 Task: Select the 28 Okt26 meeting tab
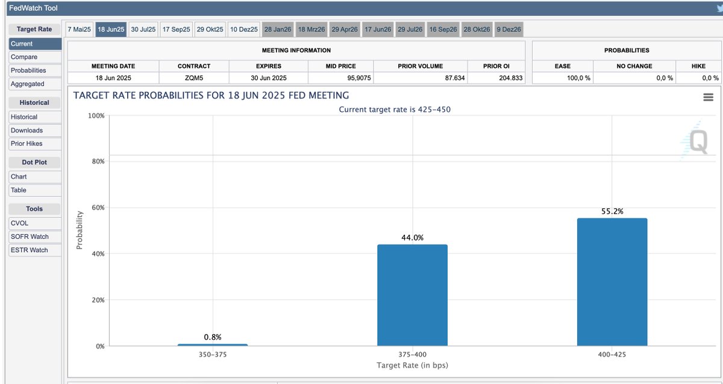click(477, 29)
